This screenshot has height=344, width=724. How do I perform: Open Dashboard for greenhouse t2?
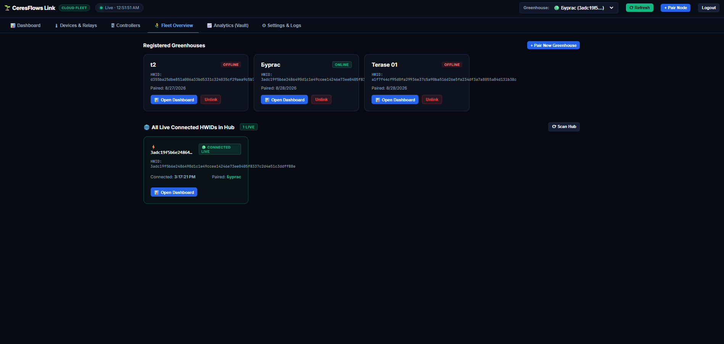[x=174, y=99]
